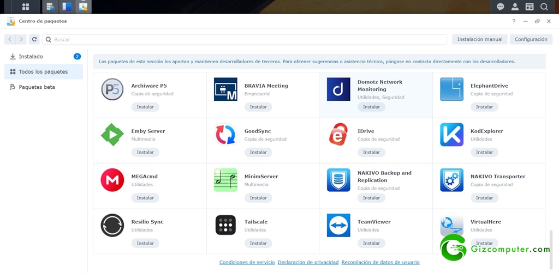Install Emby Server
Image resolution: width=559 pixels, height=273 pixels.
[145, 153]
